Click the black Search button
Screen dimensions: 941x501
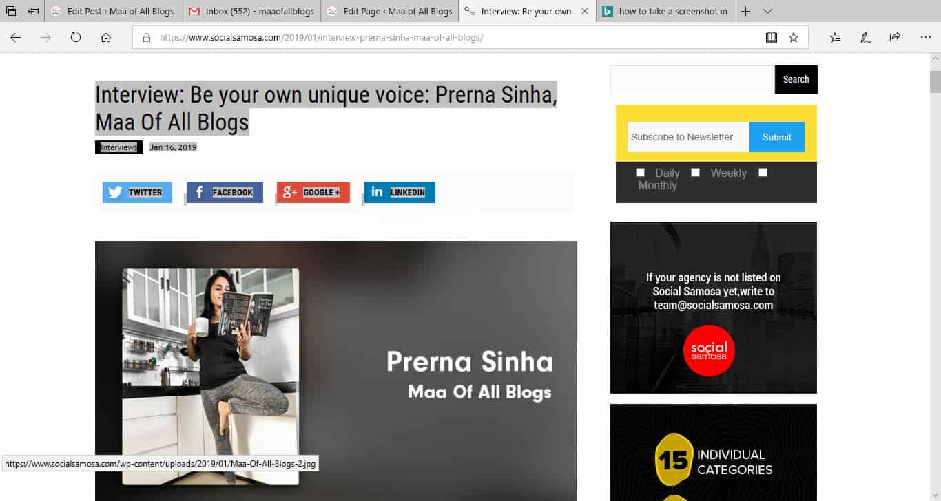(x=796, y=79)
